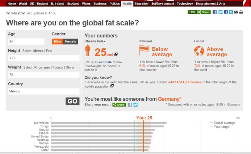Click the 73% global percentage
This screenshot has width=251, height=154.
coord(197,66)
